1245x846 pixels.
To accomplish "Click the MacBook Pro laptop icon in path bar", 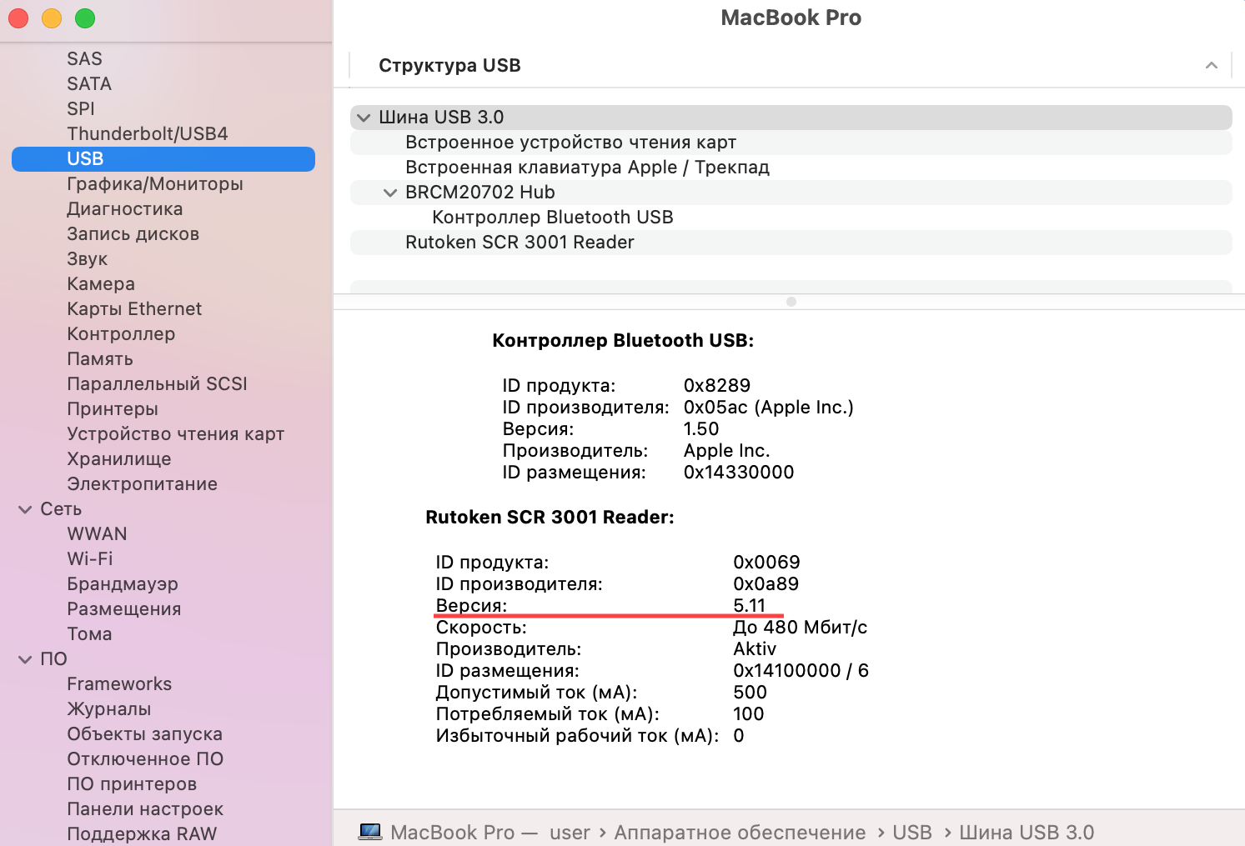I will 370,832.
